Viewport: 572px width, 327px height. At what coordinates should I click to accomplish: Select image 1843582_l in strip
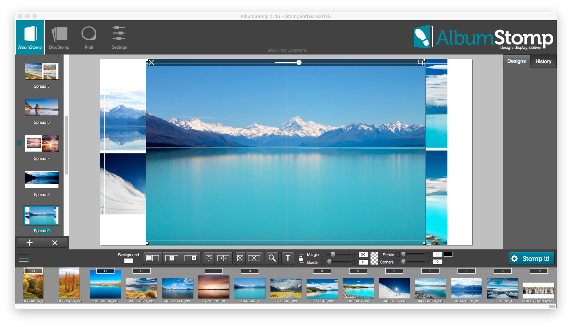pos(250,288)
